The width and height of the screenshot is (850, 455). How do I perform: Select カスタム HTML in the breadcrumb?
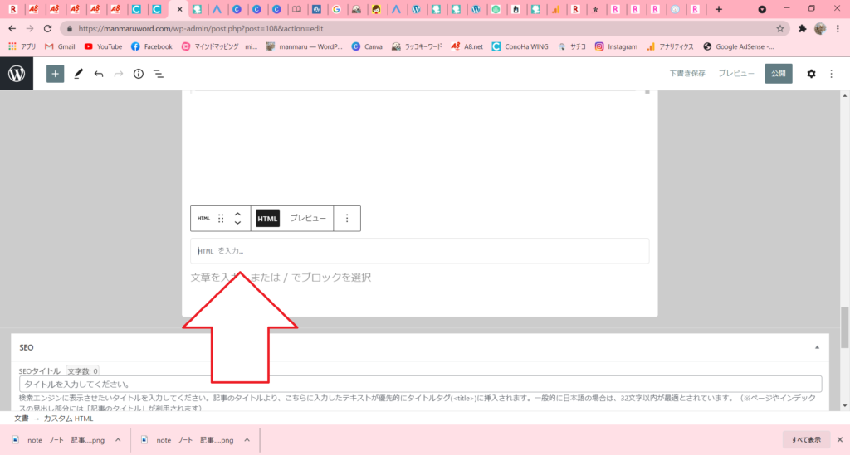[68, 419]
